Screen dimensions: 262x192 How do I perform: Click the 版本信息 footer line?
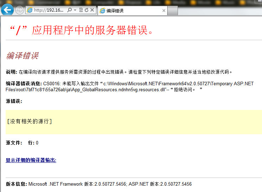[x=98, y=184]
